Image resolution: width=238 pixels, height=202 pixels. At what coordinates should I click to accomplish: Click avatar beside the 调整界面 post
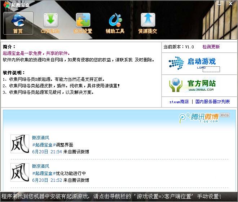[x=19, y=144]
